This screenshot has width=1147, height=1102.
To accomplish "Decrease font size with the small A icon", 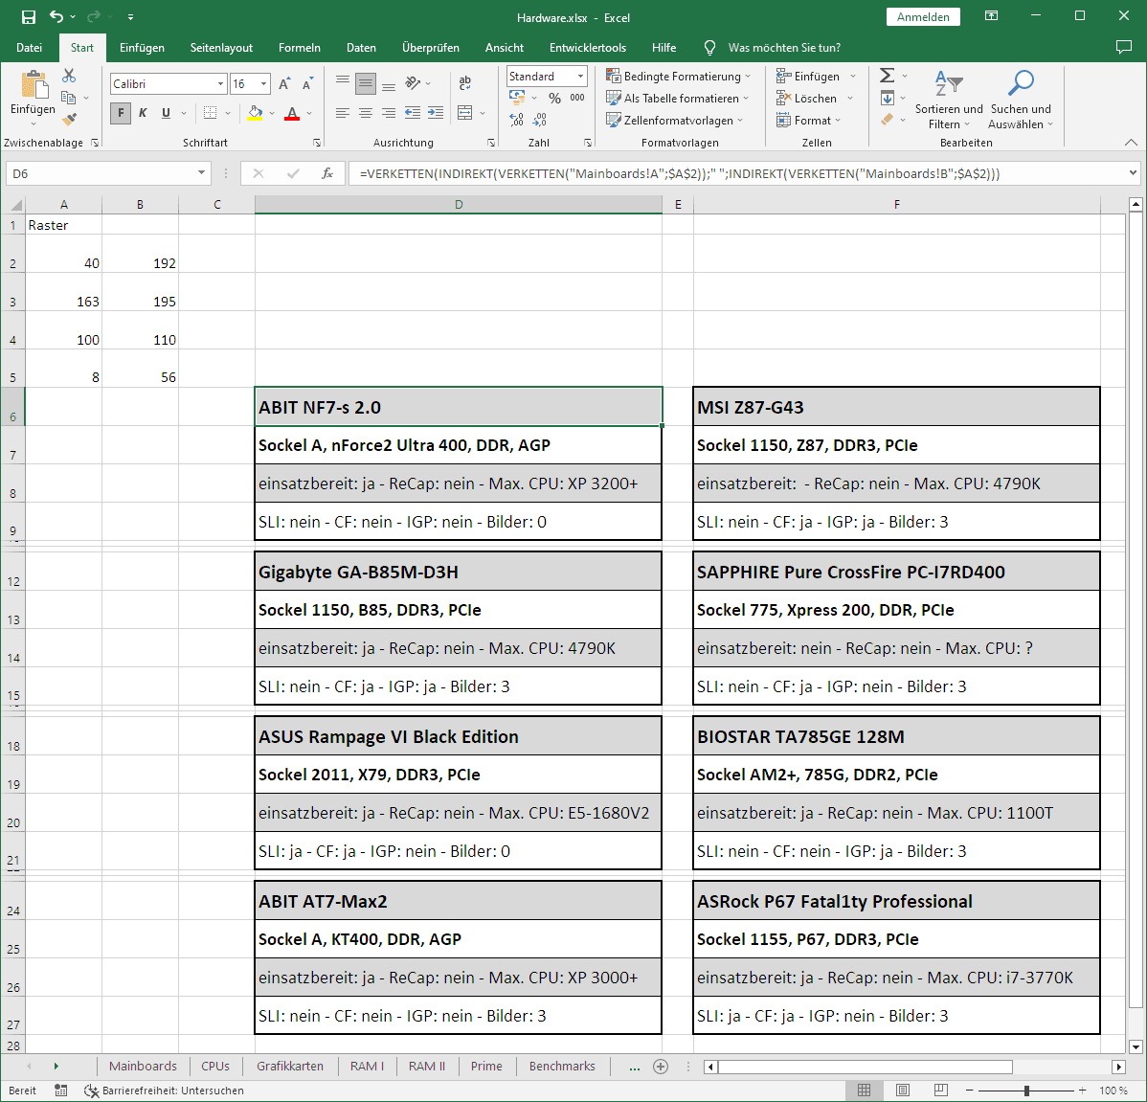I will 307,84.
